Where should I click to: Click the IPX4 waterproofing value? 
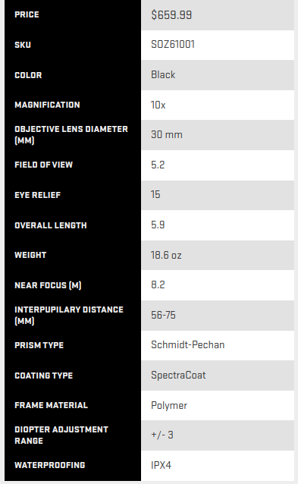[161, 465]
